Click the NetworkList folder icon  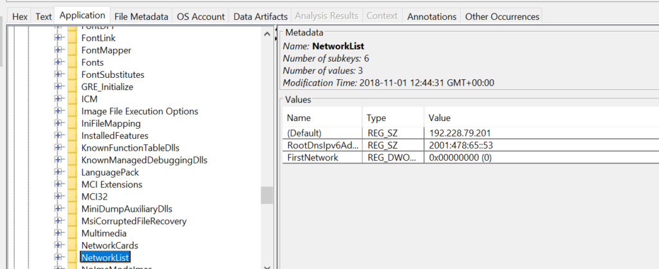click(72, 257)
